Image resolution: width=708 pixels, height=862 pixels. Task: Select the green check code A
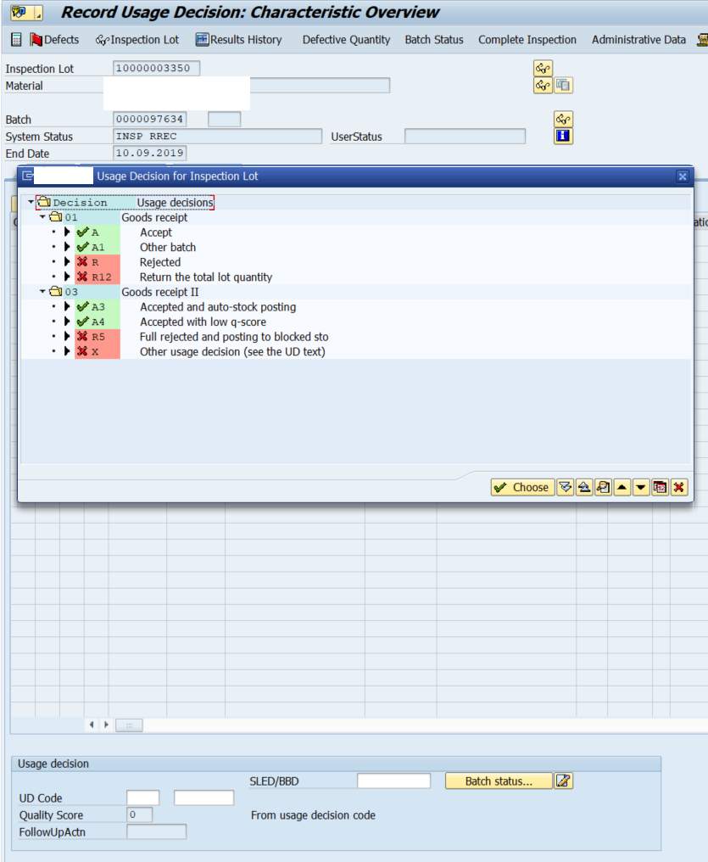click(x=98, y=232)
